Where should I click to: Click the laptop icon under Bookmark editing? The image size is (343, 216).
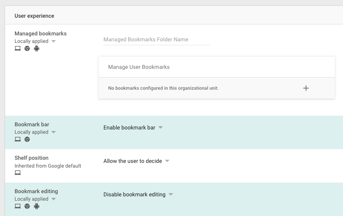pos(18,206)
